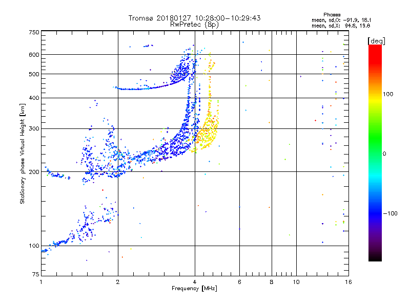
Task: Click the x-axis label '8'
Action: tap(272, 282)
